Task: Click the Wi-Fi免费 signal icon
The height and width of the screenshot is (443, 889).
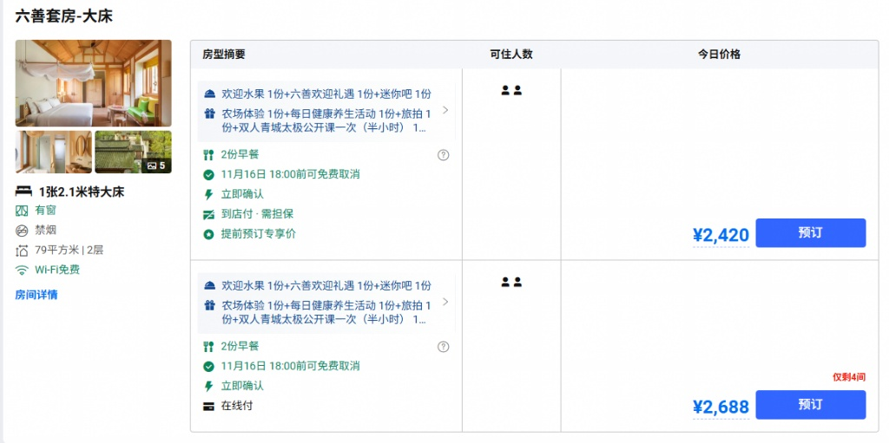Action: tap(22, 270)
